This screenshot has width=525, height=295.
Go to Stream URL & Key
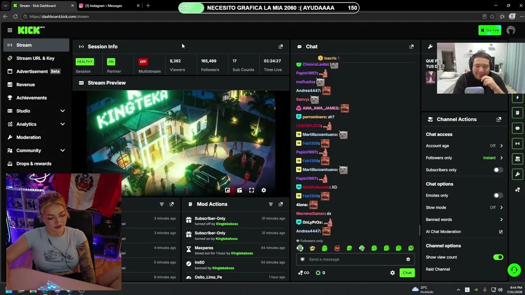36,58
